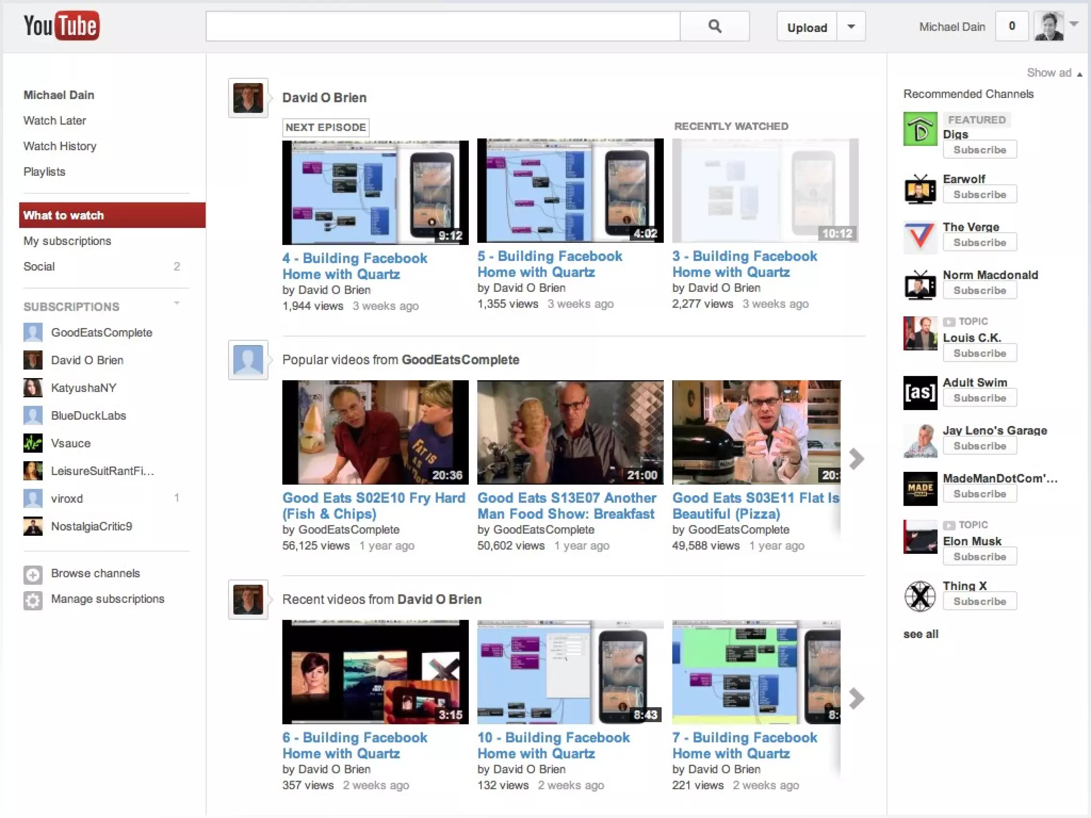The image size is (1091, 818).
Task: Click into the search text field
Action: click(442, 27)
